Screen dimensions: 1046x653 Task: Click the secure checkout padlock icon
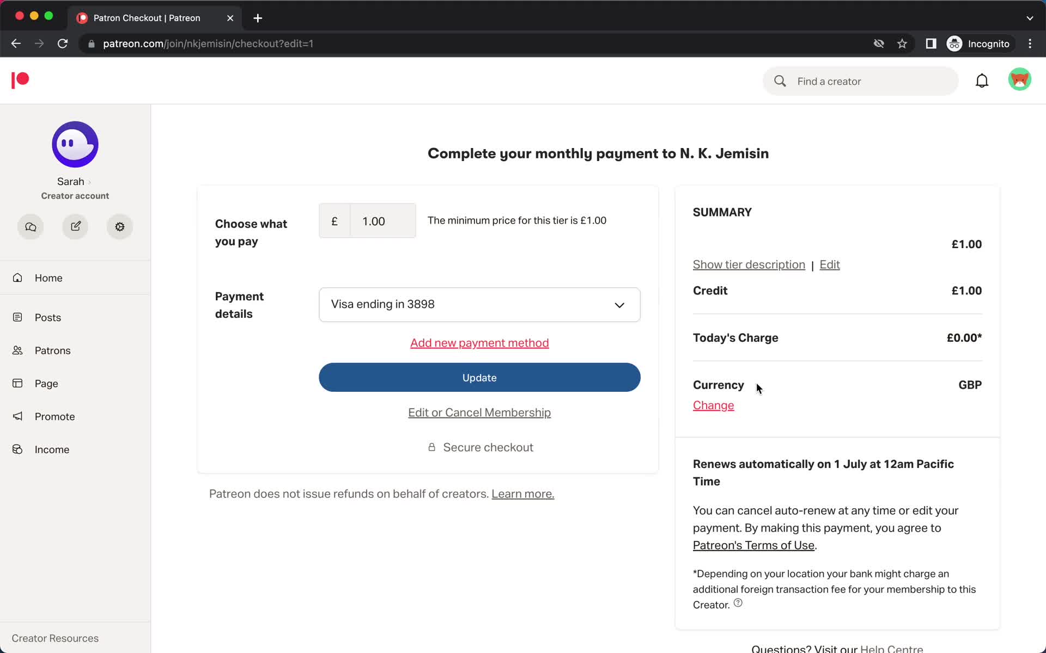click(431, 447)
